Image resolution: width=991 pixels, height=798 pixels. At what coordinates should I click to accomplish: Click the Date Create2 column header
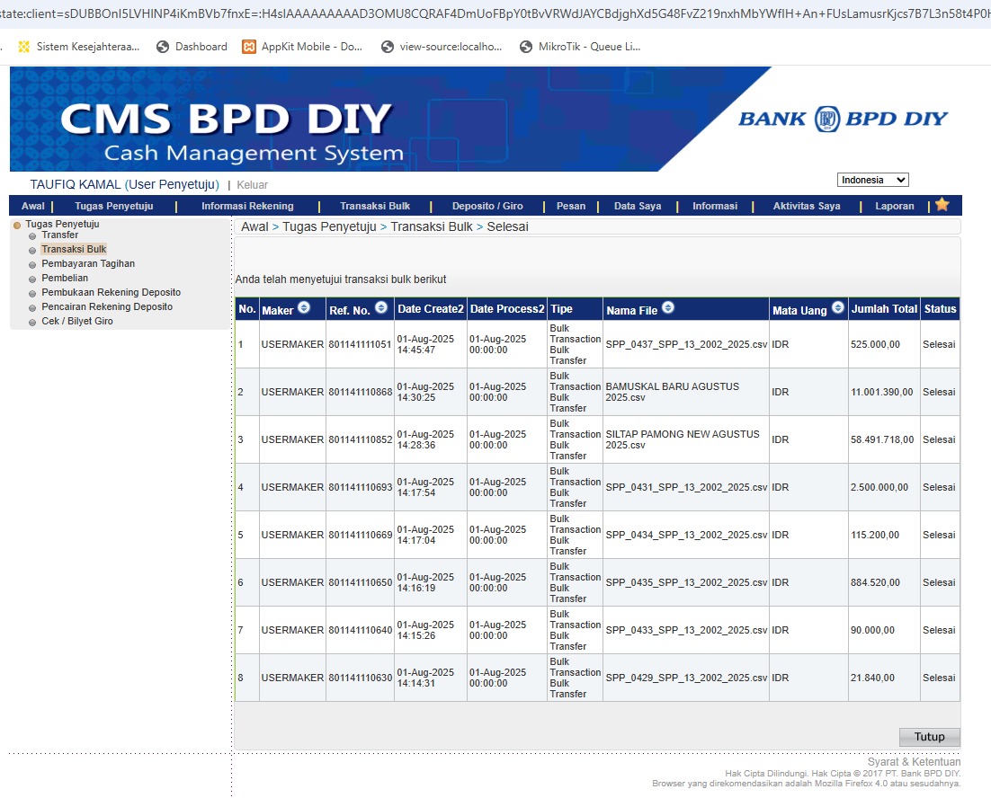click(431, 309)
